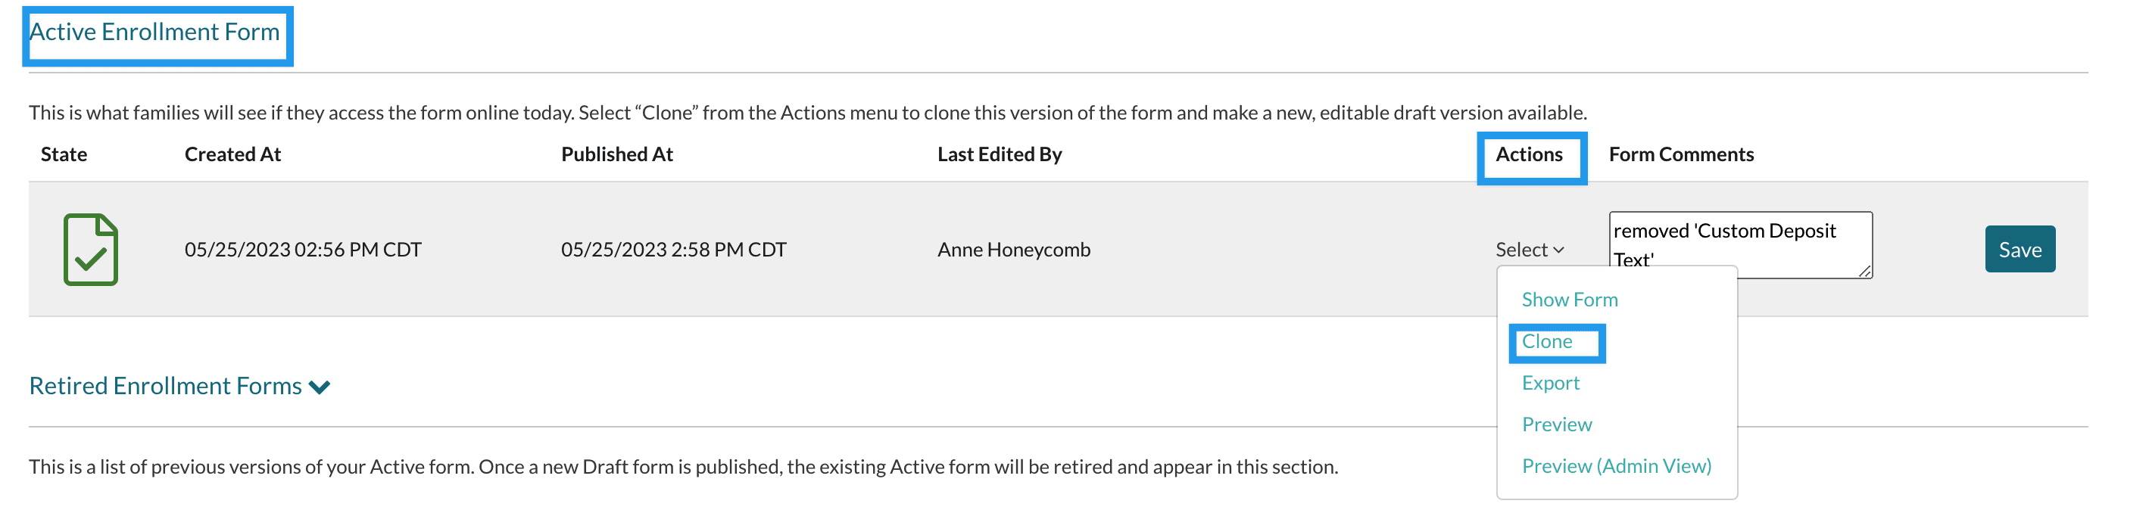The image size is (2149, 513).
Task: Click the Anne Honeycomb editor name
Action: click(x=1014, y=250)
